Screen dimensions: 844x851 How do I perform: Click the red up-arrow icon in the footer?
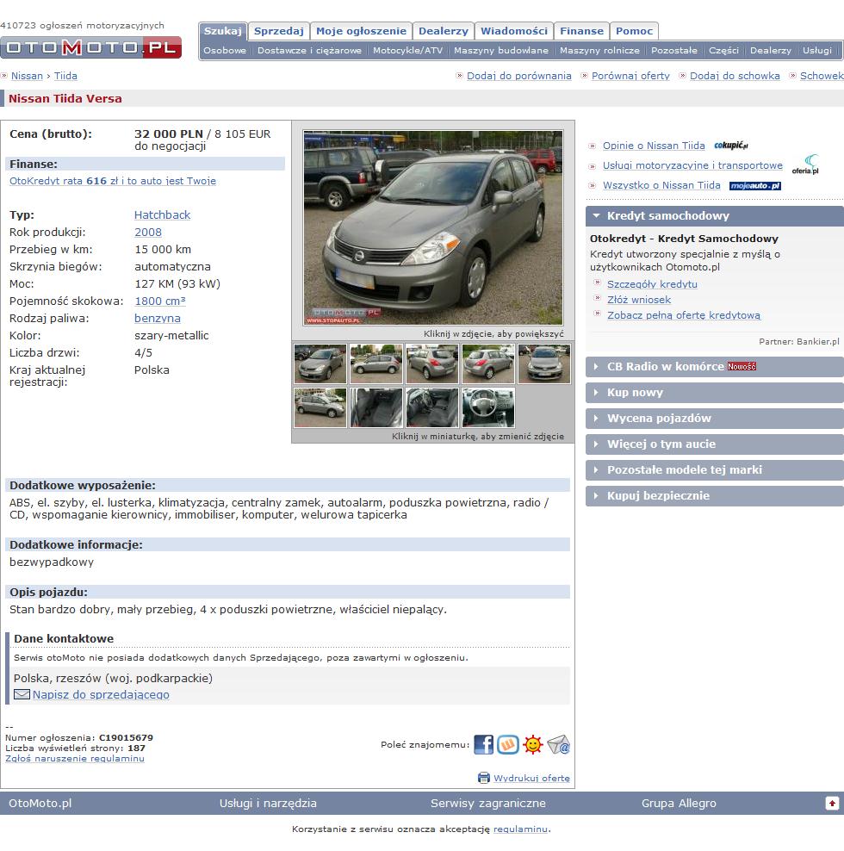(x=832, y=804)
